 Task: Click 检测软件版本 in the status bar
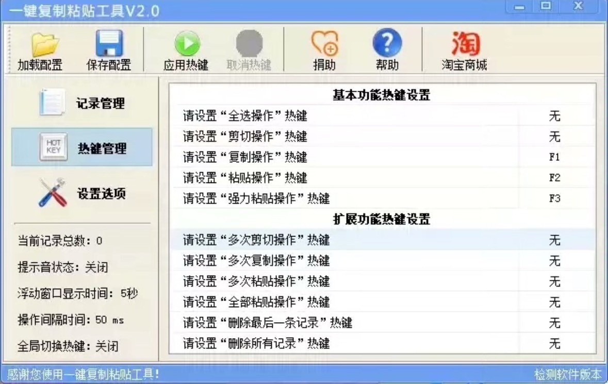click(568, 374)
